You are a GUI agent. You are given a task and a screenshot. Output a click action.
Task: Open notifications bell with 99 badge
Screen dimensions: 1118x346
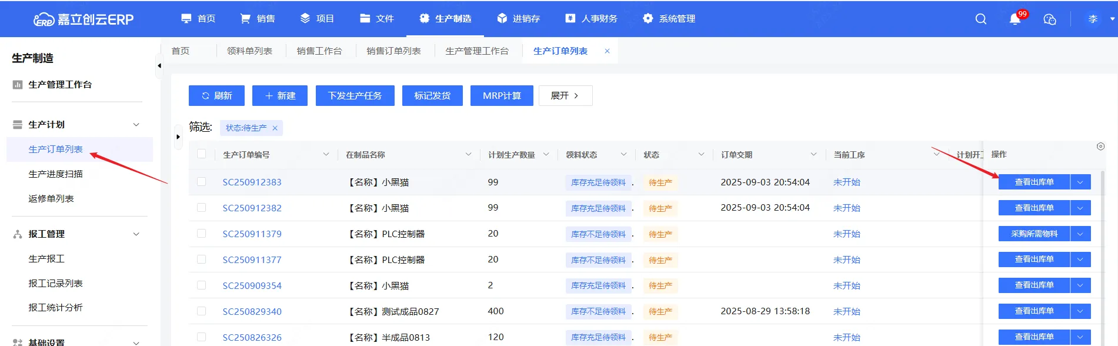[1015, 19]
